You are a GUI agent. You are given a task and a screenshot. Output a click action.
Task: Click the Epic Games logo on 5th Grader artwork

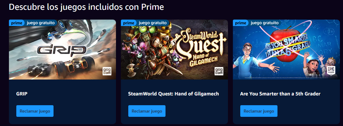331,71
